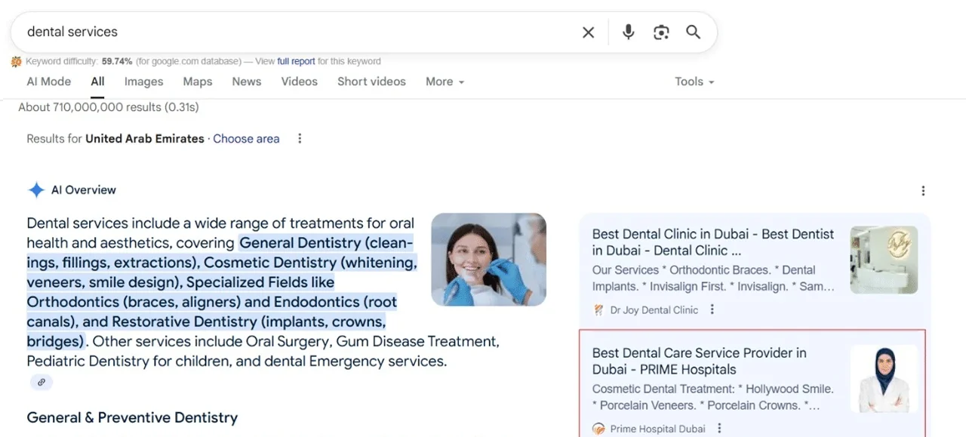The image size is (966, 437).
Task: Open three-dot menu beside Dr Joy Dental Clinic
Action: [x=712, y=309]
